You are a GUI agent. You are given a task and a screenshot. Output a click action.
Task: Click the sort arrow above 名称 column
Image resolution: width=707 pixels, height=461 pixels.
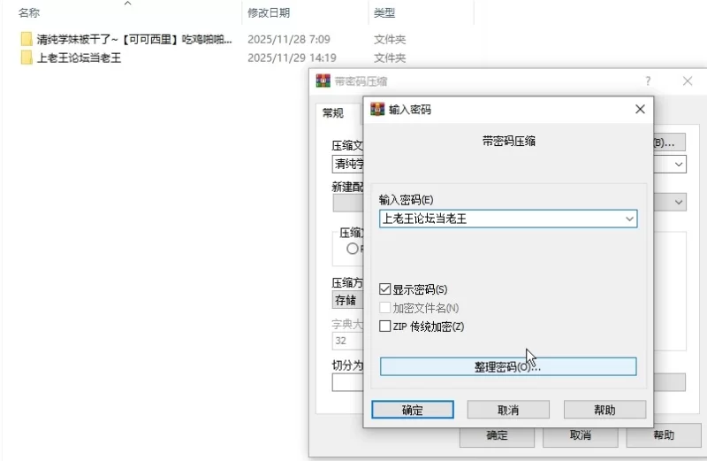[127, 4]
